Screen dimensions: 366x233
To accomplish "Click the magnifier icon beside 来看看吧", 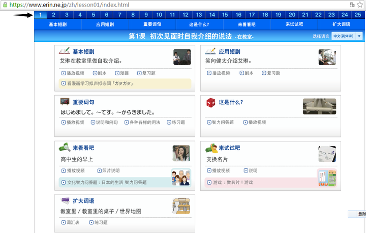I will pos(65,147).
